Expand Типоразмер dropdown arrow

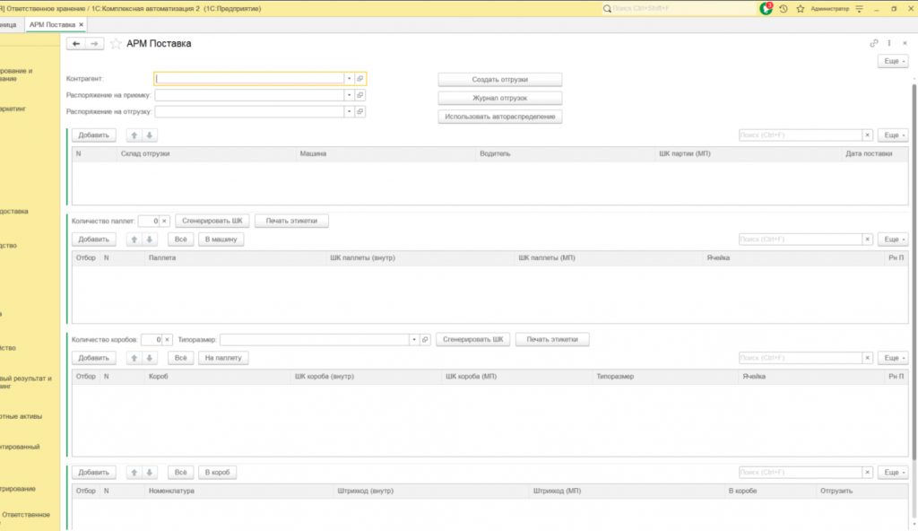point(414,340)
